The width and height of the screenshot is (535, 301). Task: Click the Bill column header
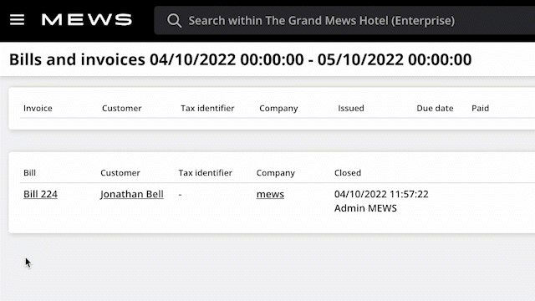click(x=30, y=173)
